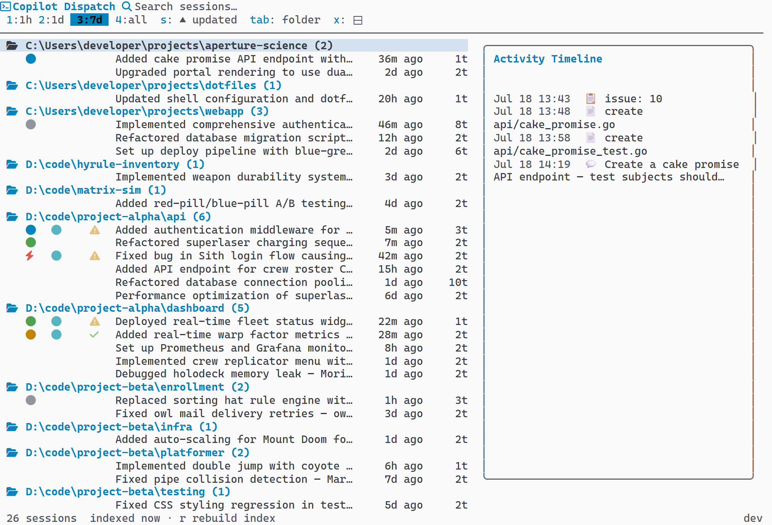Collapse the webapp folder group
Image resolution: width=772 pixels, height=525 pixels.
[x=12, y=111]
